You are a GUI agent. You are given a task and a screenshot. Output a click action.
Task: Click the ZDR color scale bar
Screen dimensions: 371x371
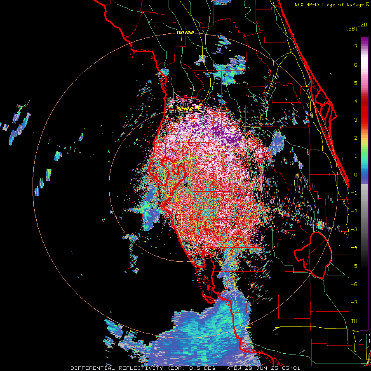[364, 183]
